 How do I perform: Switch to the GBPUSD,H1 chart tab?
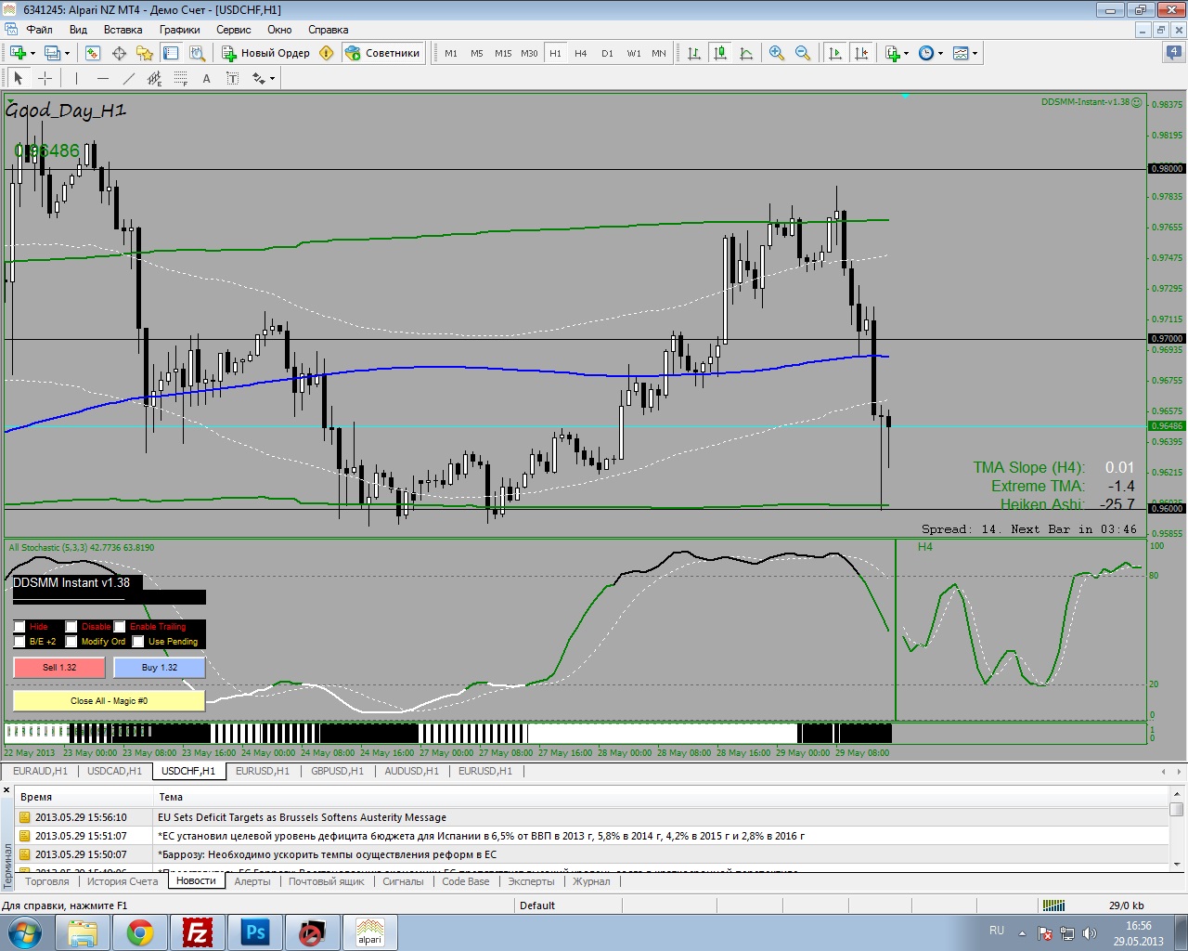338,771
